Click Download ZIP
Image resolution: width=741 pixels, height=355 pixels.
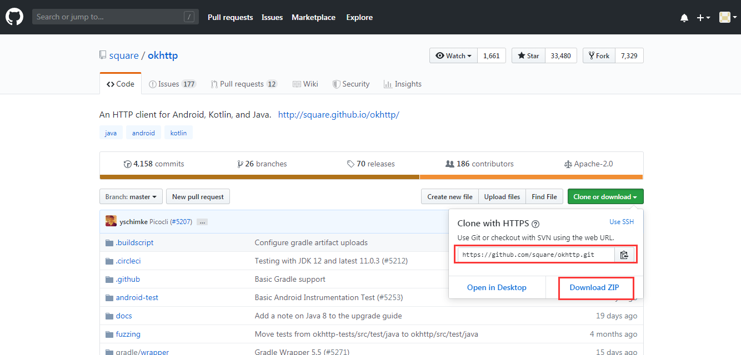click(x=594, y=287)
